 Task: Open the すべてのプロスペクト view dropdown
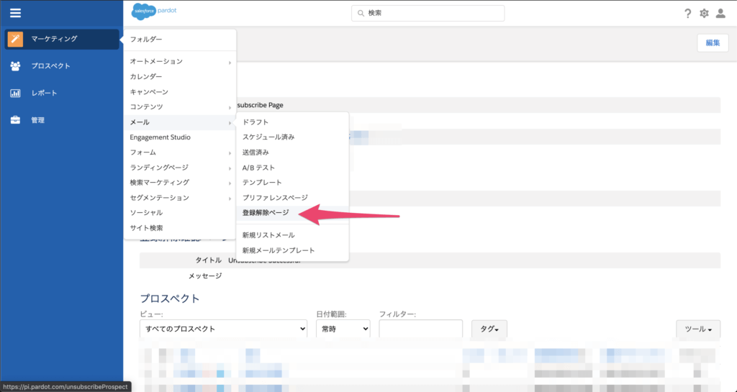pyautogui.click(x=224, y=329)
